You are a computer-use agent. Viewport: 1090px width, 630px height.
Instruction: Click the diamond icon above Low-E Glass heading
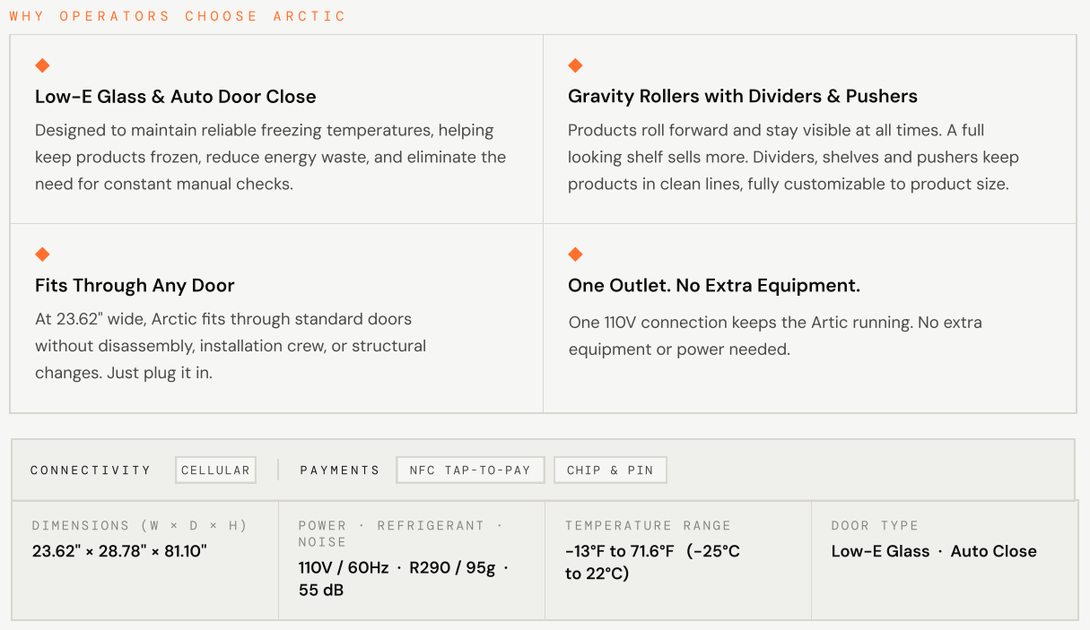(42, 65)
